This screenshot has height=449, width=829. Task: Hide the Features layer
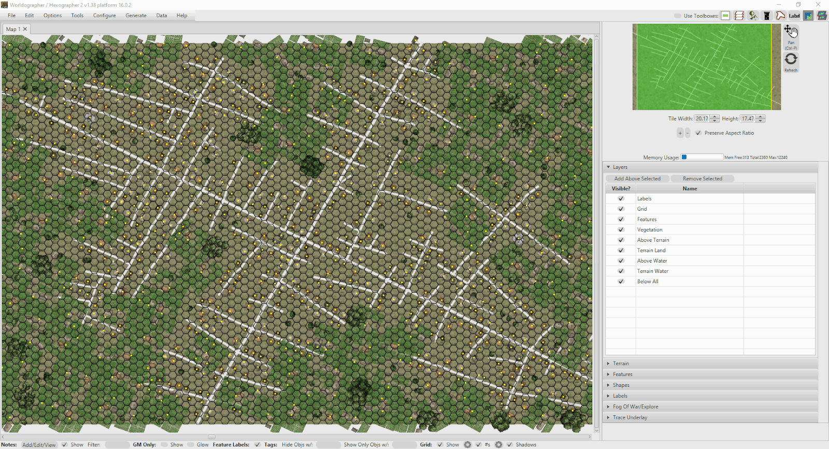pyautogui.click(x=621, y=219)
